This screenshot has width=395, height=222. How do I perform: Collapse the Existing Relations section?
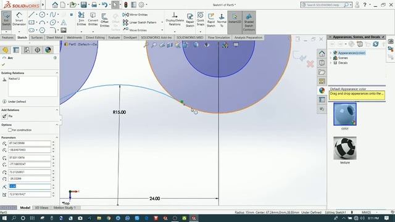pos(57,73)
